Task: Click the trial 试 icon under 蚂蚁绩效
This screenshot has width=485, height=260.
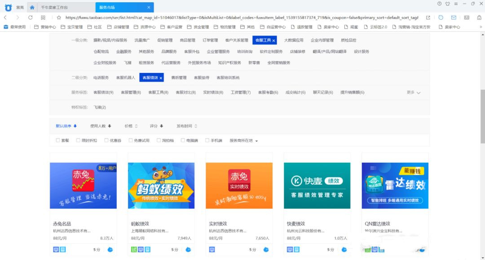Action: (133, 249)
